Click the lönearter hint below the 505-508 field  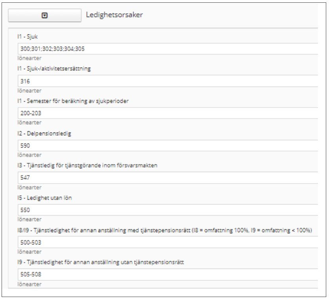pos(29,284)
